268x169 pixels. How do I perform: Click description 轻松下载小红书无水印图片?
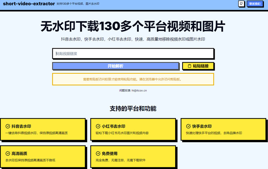coord(122,133)
